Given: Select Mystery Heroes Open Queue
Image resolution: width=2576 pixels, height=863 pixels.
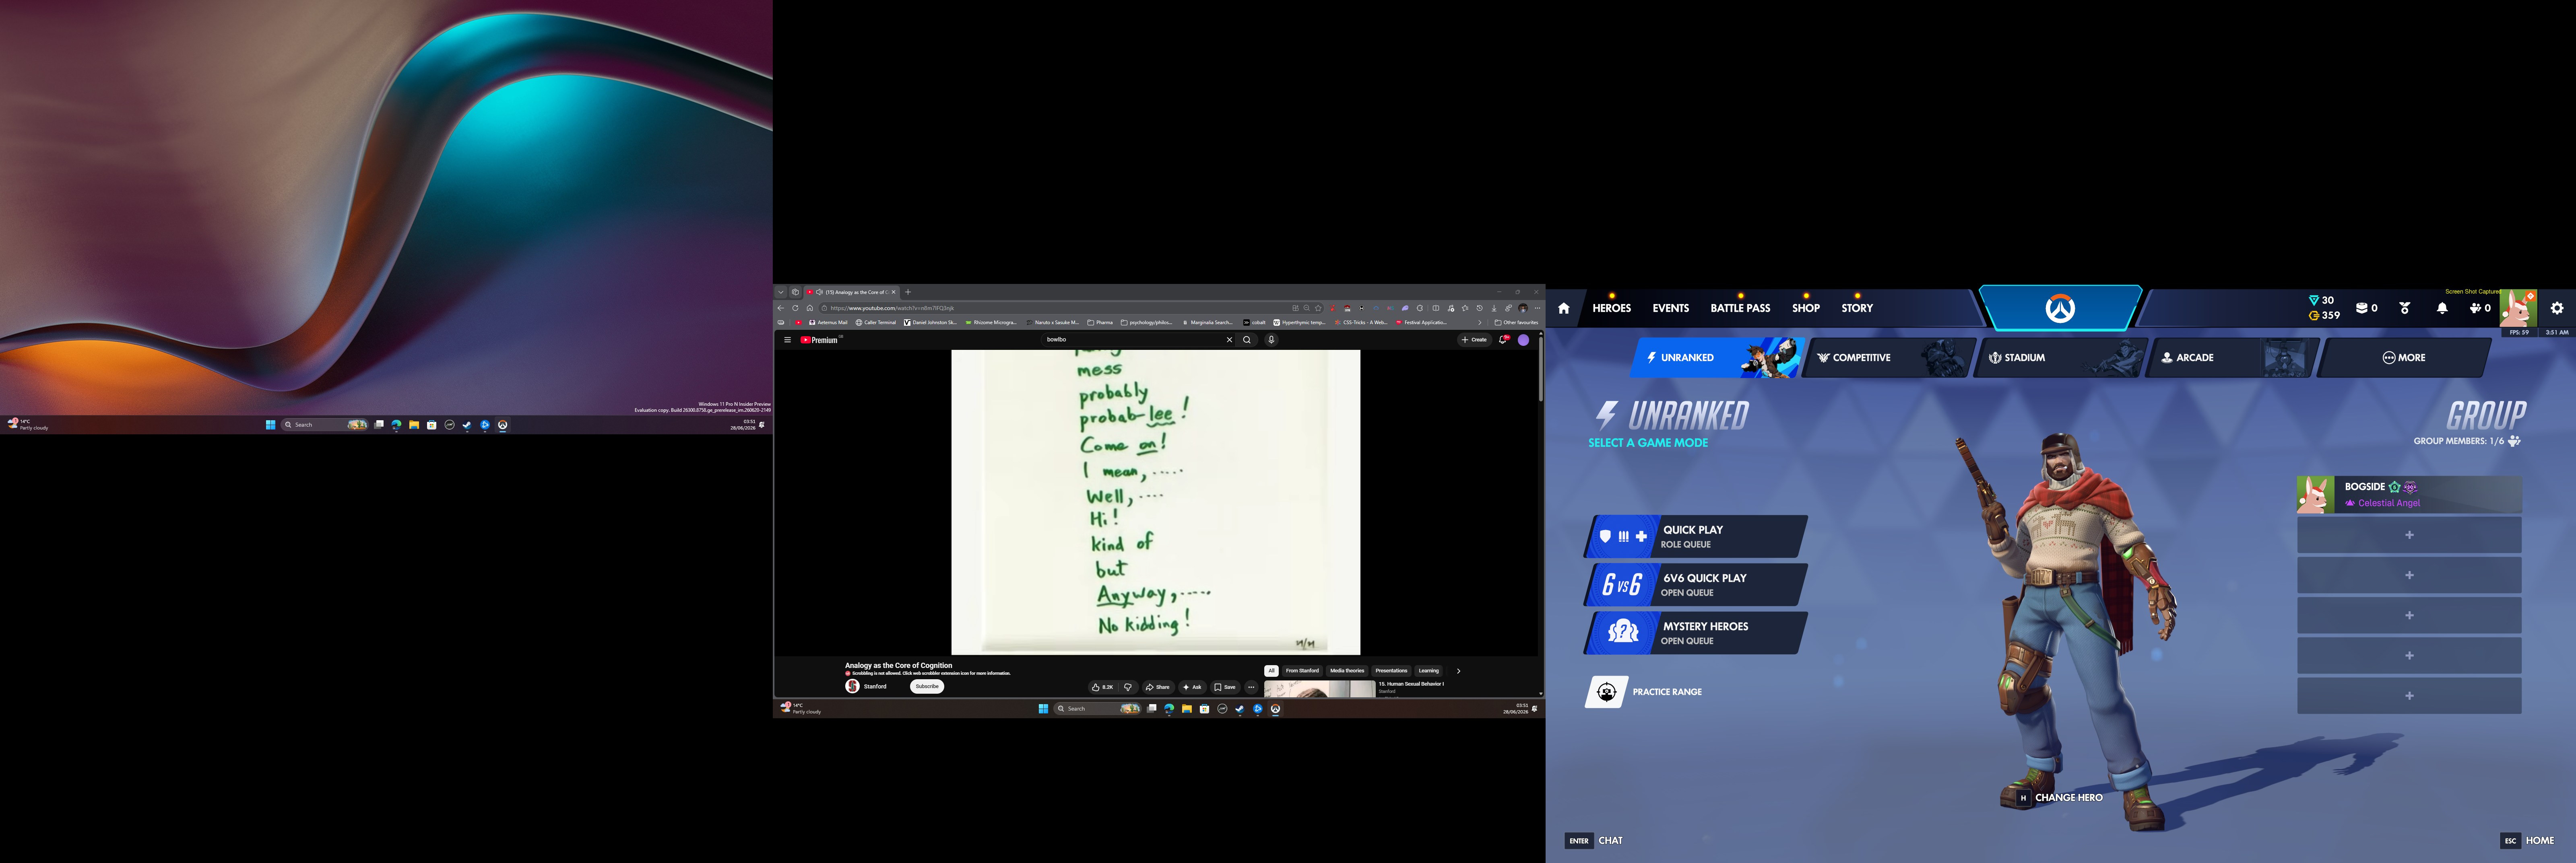Looking at the screenshot, I should (1696, 633).
